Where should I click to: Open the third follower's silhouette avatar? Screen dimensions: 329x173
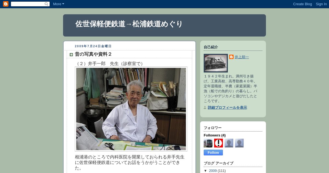pos(229,143)
